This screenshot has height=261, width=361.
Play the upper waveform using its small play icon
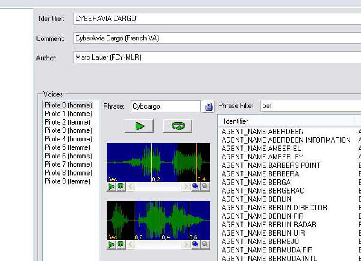(x=111, y=187)
